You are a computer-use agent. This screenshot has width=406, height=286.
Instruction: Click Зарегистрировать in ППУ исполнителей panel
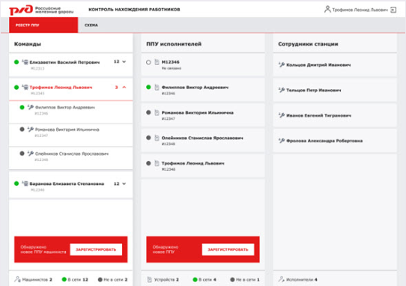[x=228, y=249]
